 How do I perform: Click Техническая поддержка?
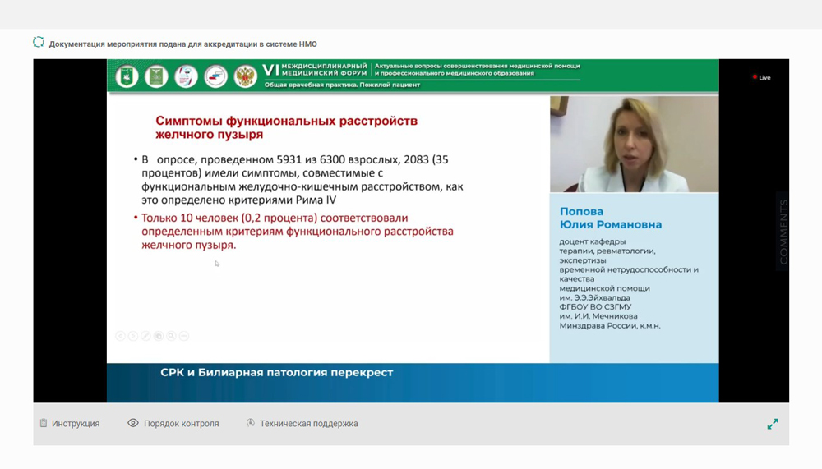[308, 424]
